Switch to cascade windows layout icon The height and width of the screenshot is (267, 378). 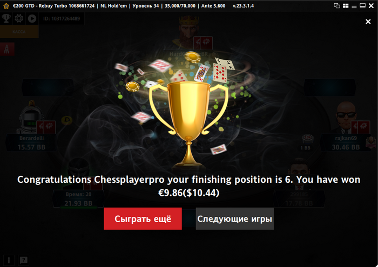(x=337, y=6)
